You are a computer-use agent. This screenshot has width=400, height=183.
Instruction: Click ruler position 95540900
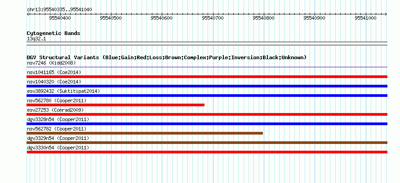click(315, 18)
